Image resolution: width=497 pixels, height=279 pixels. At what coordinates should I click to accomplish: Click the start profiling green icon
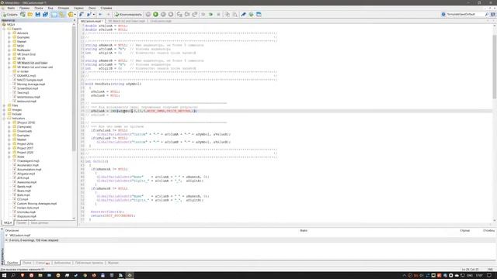210,15
